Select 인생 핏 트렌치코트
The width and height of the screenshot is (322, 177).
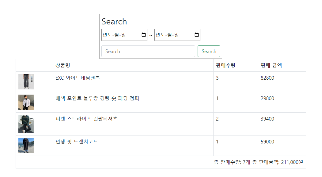[77, 142]
